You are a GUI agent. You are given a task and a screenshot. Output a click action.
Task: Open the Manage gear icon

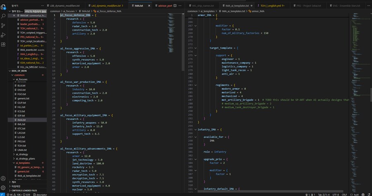click(x=3, y=188)
